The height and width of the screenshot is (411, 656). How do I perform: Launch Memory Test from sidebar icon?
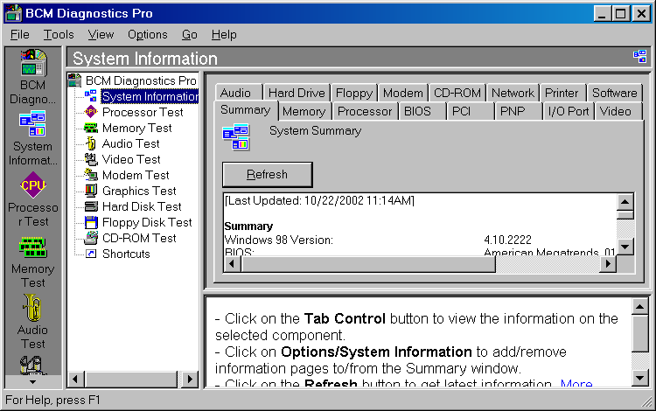pyautogui.click(x=33, y=247)
